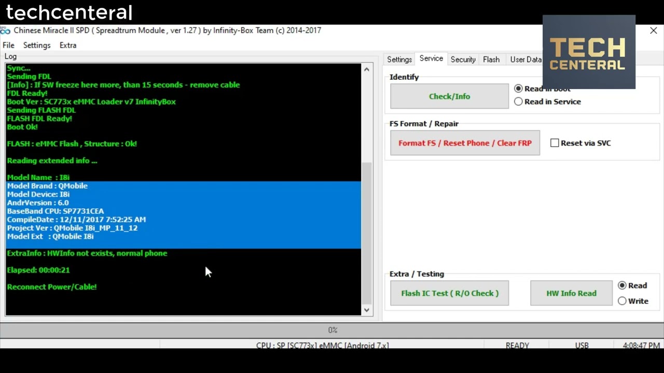664x373 pixels.
Task: Click the '[Info] : If SW freeze' log line
Action: point(123,85)
